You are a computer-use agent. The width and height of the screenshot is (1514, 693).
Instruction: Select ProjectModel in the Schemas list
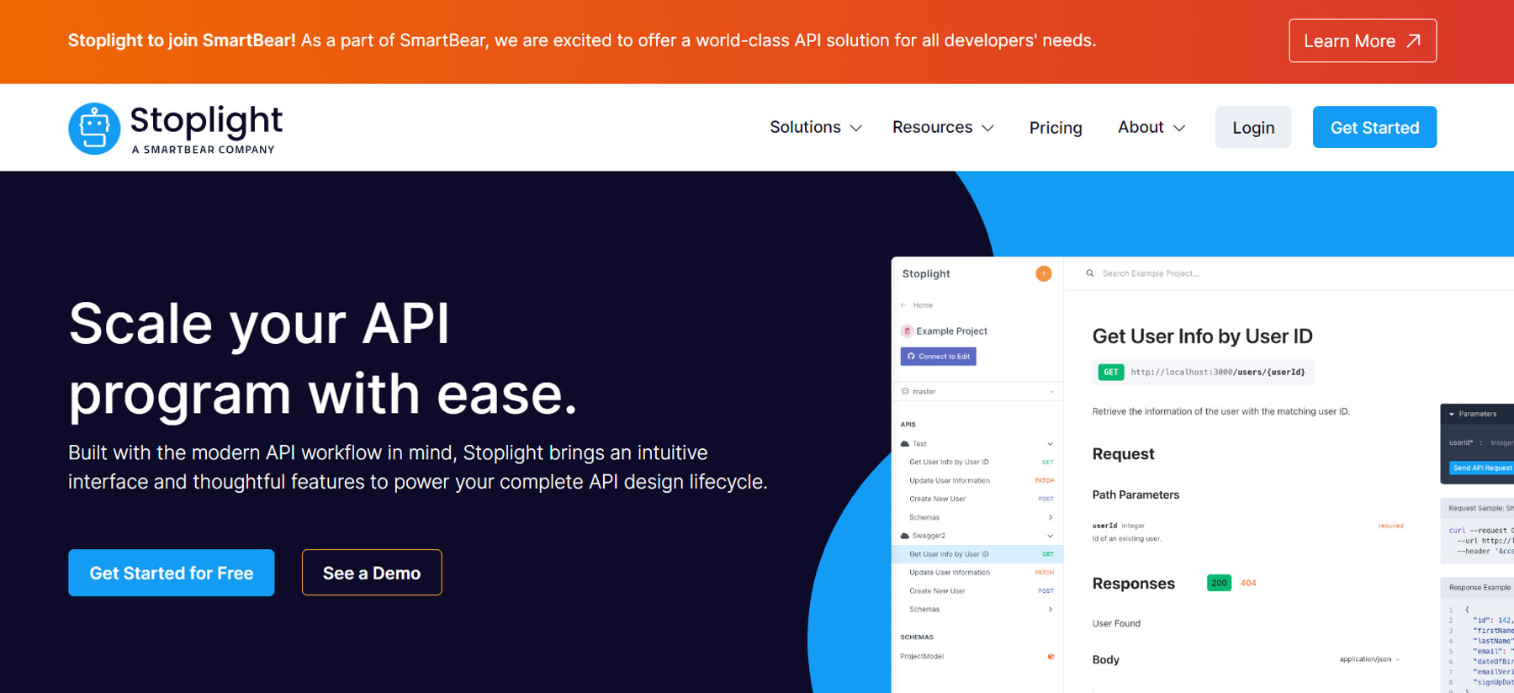(922, 657)
